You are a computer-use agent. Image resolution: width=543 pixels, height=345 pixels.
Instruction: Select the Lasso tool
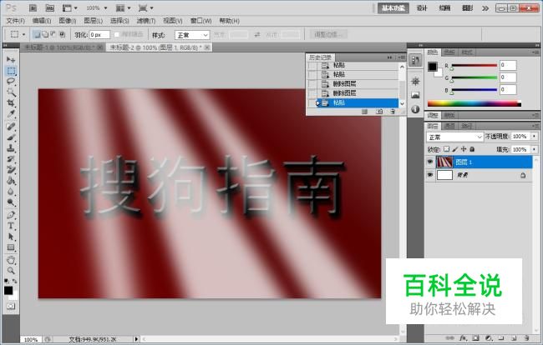[x=11, y=82]
